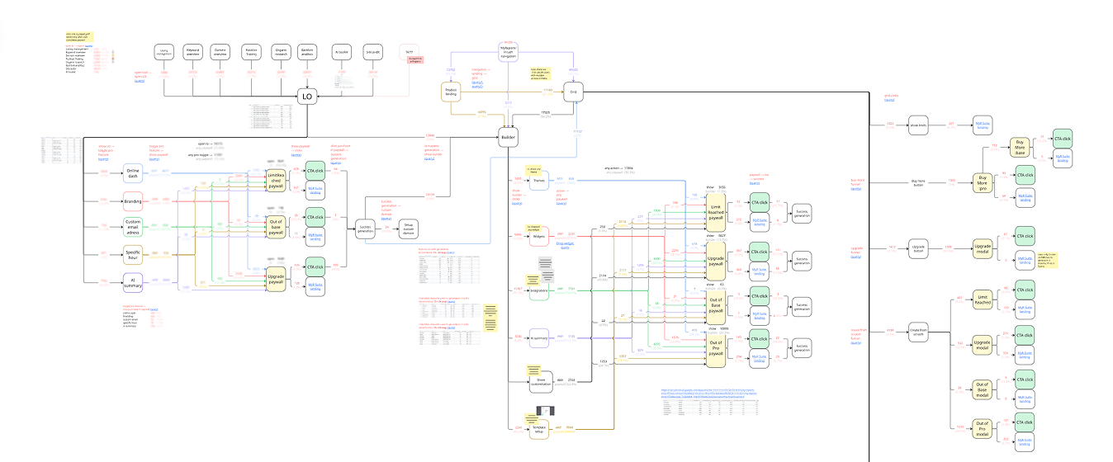Select the Backlink analytics node
Viewport: 1113px width, 462px height.
307,52
